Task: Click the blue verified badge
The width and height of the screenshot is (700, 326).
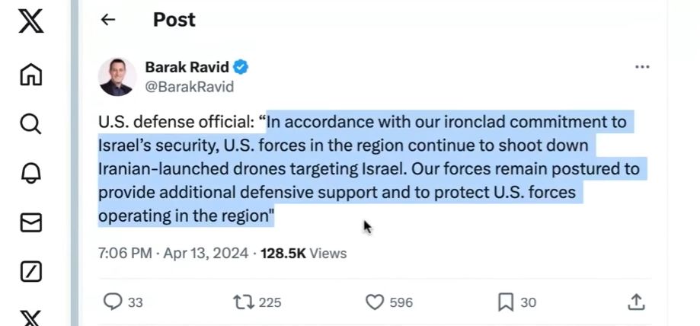Action: tap(241, 67)
